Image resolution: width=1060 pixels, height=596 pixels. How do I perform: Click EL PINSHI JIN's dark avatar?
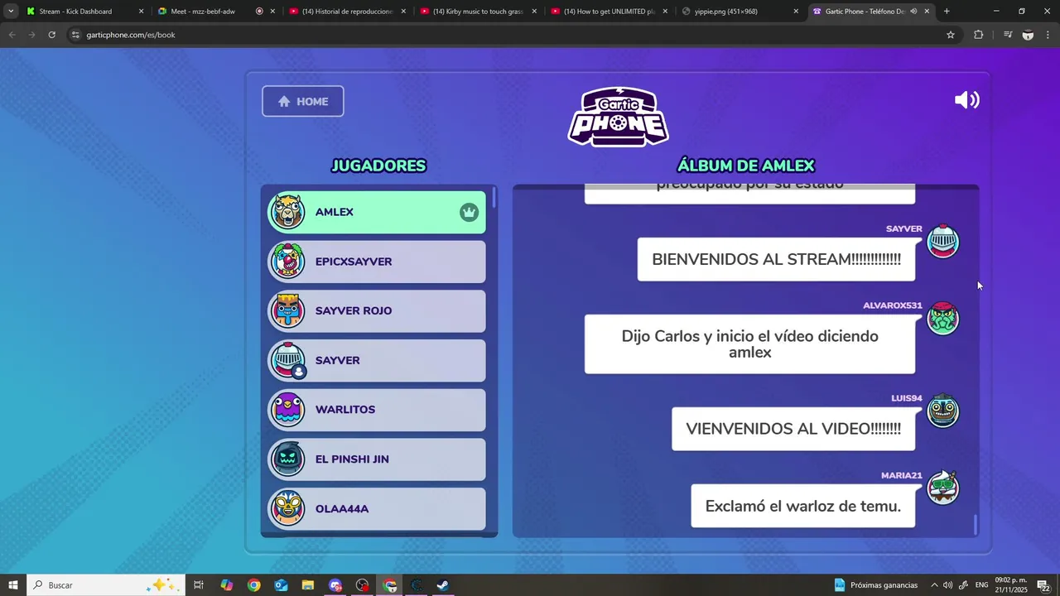point(287,459)
